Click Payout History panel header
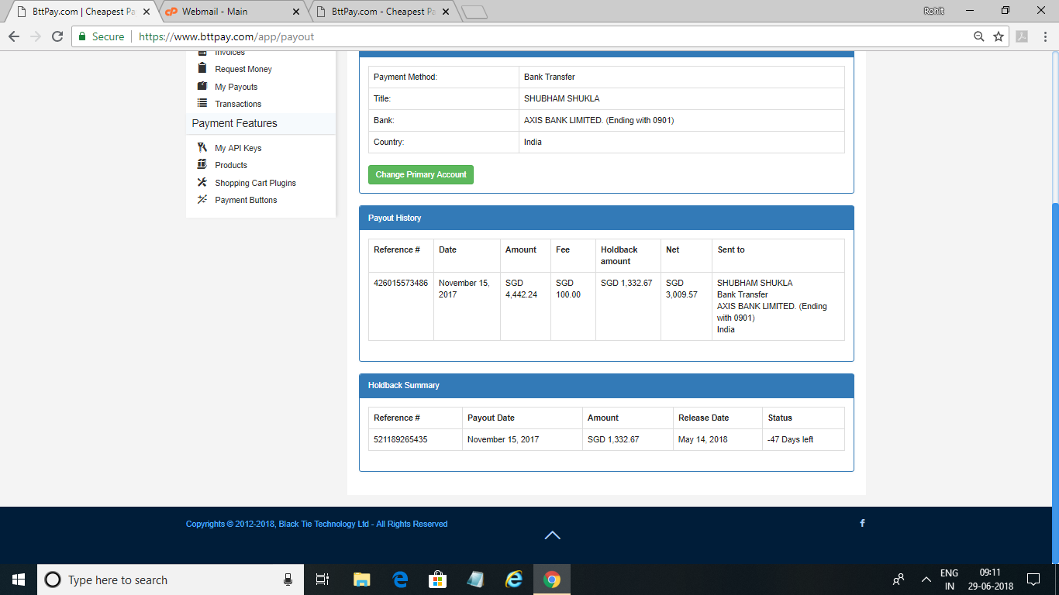1059x595 pixels. (606, 218)
